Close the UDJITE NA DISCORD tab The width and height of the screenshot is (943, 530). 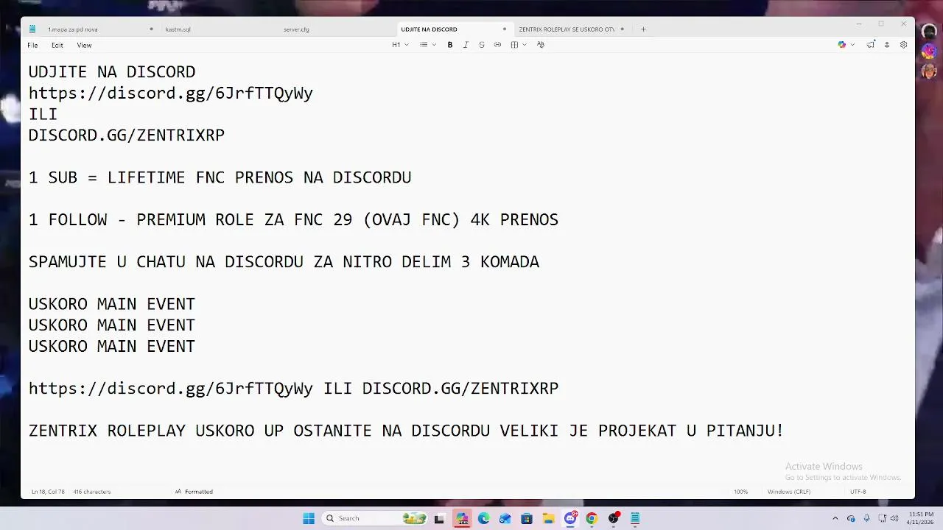coord(505,29)
